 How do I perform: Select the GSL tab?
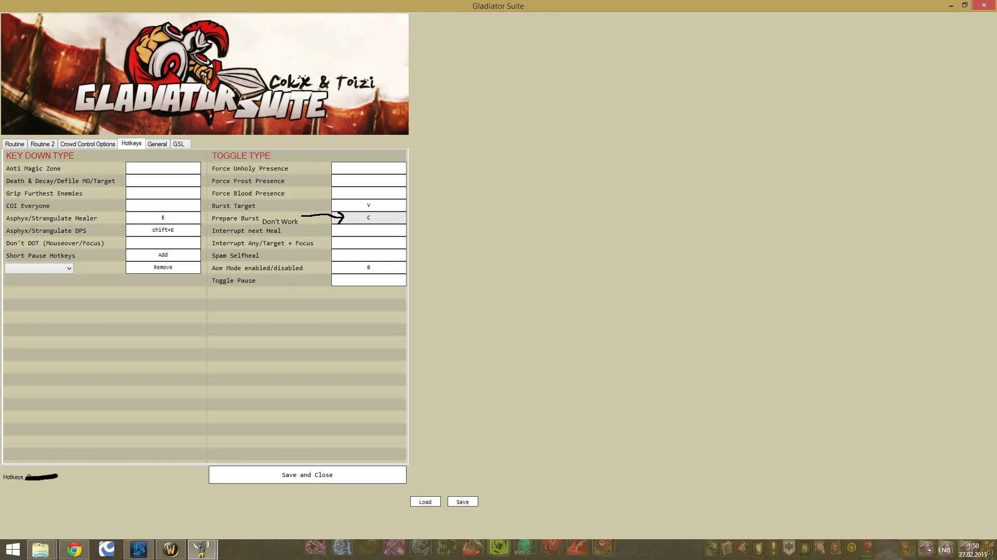(179, 144)
